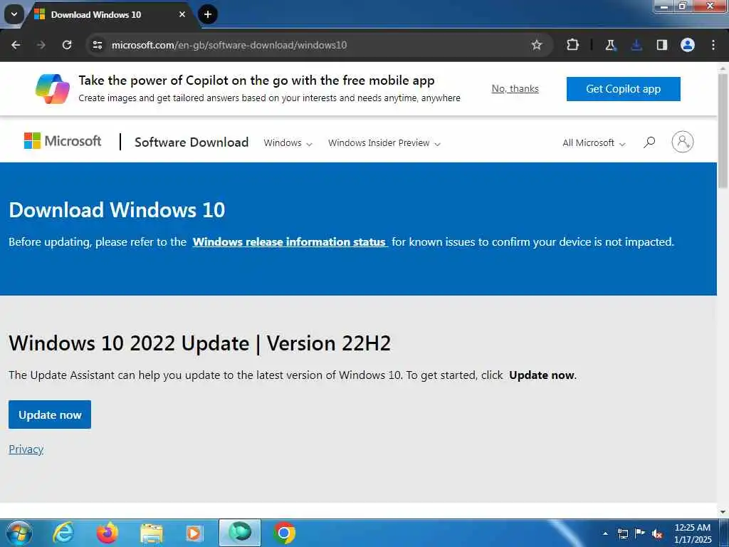Click the 'Download Windows 10' heading
The width and height of the screenshot is (729, 547).
pos(117,210)
